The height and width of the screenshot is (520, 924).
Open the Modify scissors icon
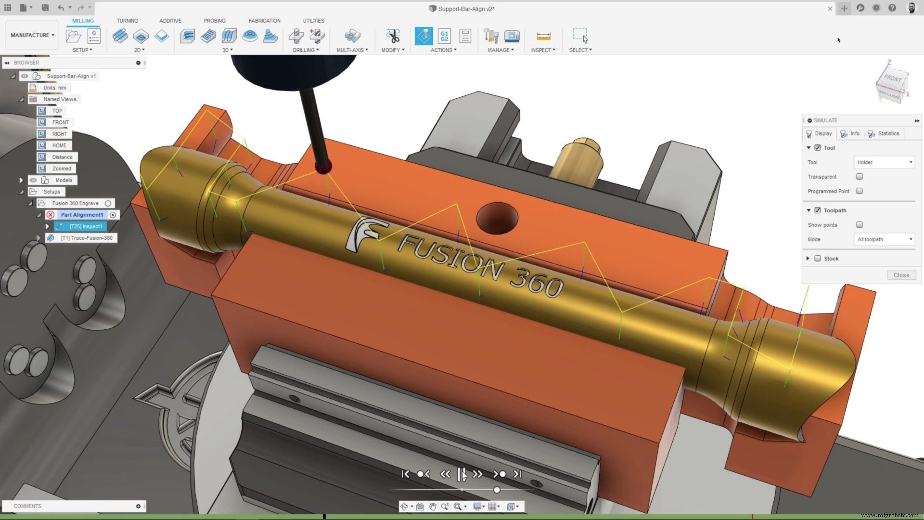pos(393,36)
